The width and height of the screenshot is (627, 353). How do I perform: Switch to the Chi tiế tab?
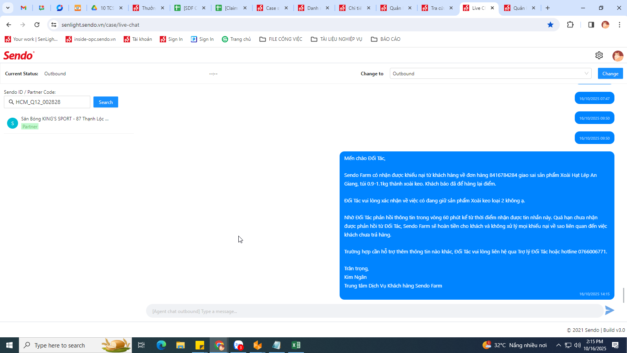point(355,8)
